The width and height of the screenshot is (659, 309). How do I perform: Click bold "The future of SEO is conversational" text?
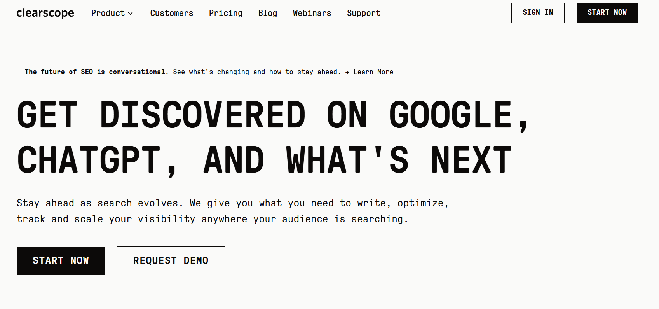95,72
